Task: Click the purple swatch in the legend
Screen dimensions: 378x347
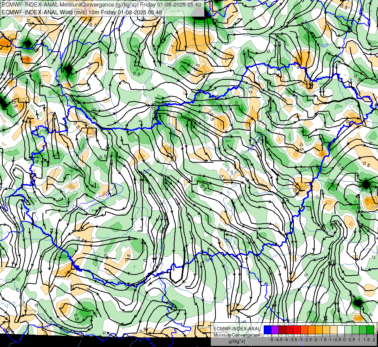Action: click(275, 330)
